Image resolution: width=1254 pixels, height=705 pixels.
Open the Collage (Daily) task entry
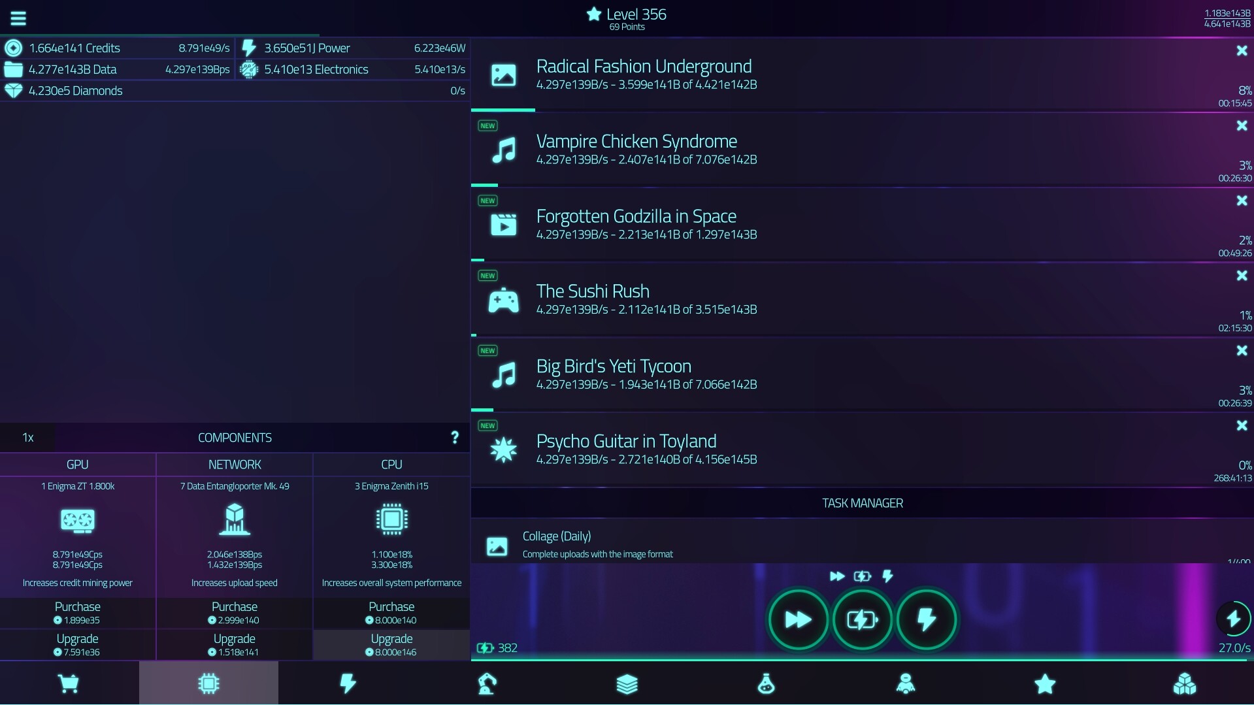[x=653, y=544]
